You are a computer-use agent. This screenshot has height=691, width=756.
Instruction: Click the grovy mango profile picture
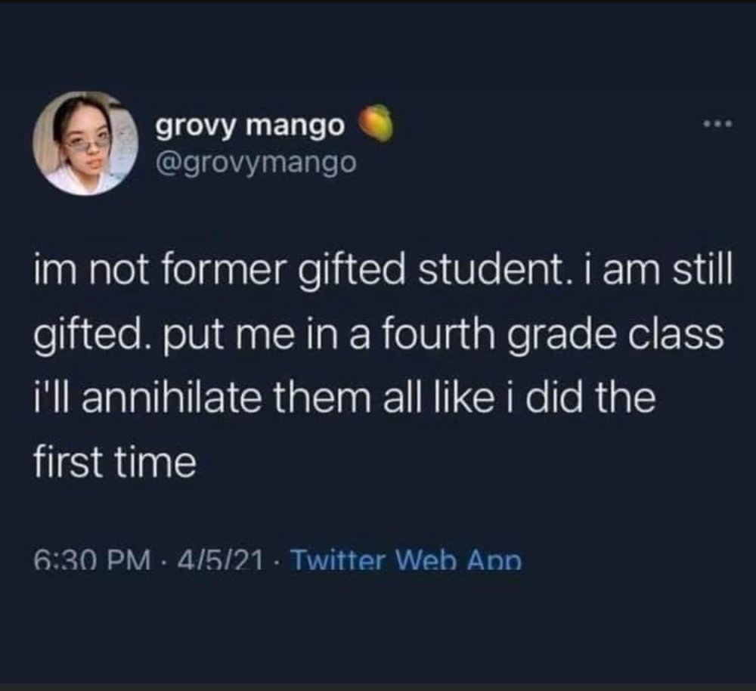tap(85, 144)
